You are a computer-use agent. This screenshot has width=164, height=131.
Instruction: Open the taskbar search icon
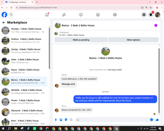click(9, 128)
